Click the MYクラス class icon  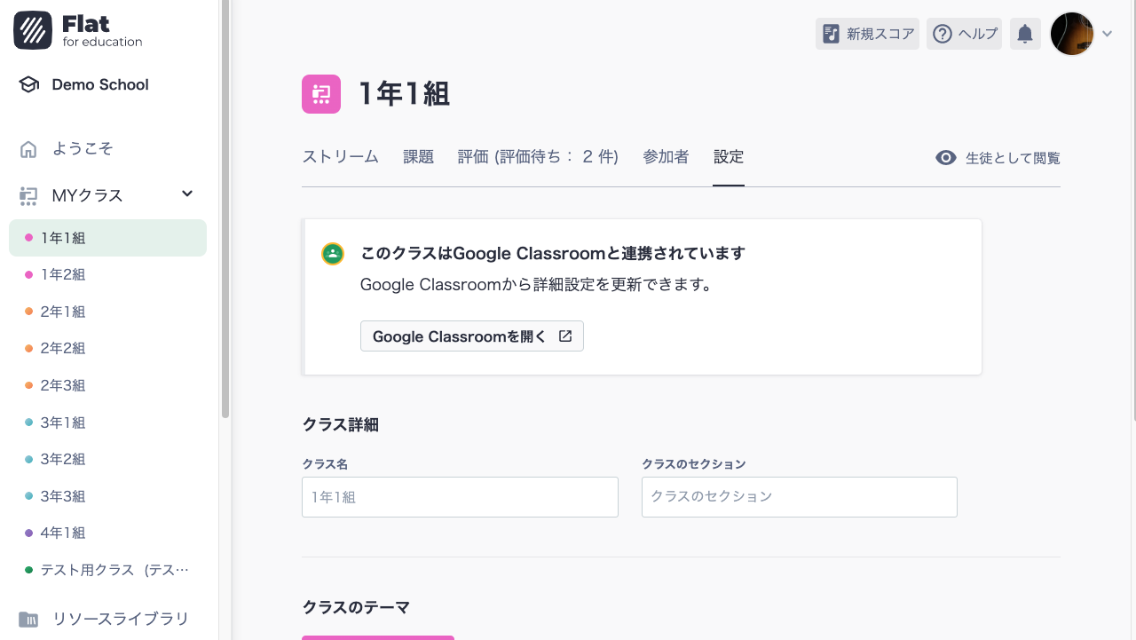click(27, 194)
